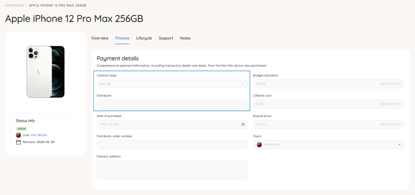Click the Budget allocation field
415x195 pixels.
tap(329, 84)
